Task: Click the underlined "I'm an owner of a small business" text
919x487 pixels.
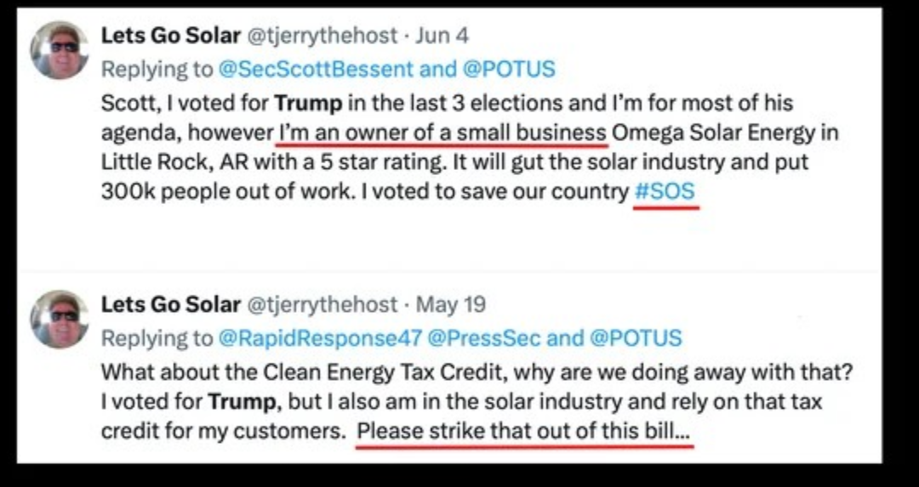Action: (442, 133)
